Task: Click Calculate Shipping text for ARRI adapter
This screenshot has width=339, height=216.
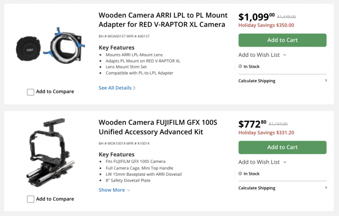Action: point(257,81)
